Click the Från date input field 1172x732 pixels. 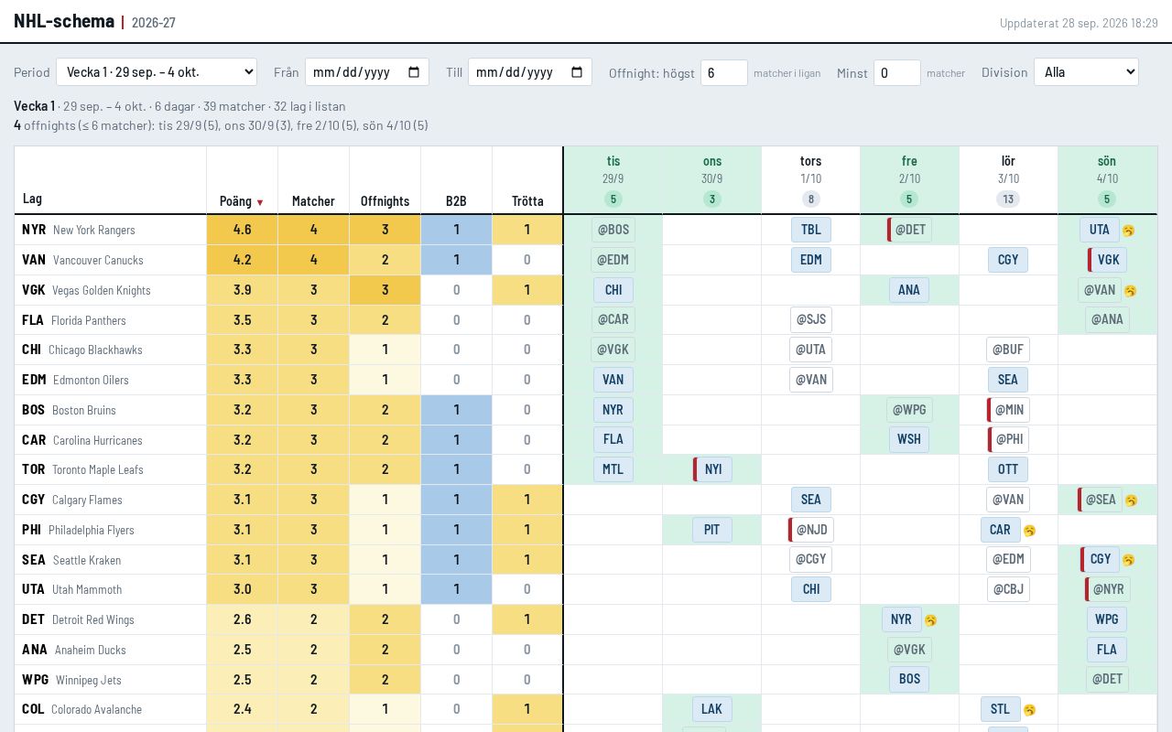367,72
